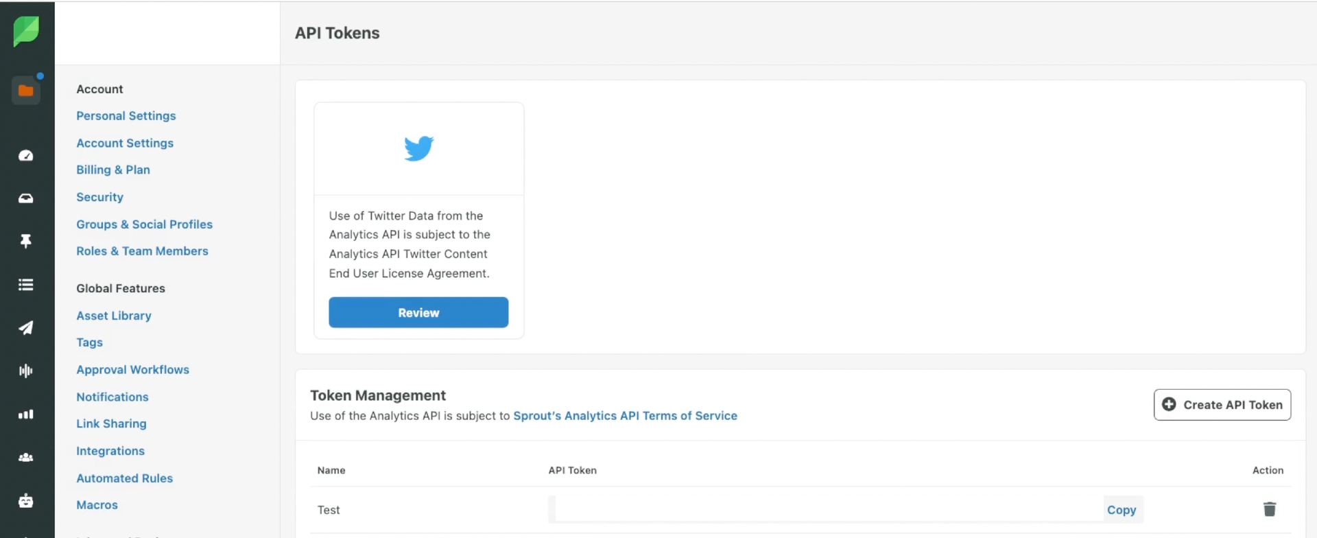Open Security settings

coord(100,198)
